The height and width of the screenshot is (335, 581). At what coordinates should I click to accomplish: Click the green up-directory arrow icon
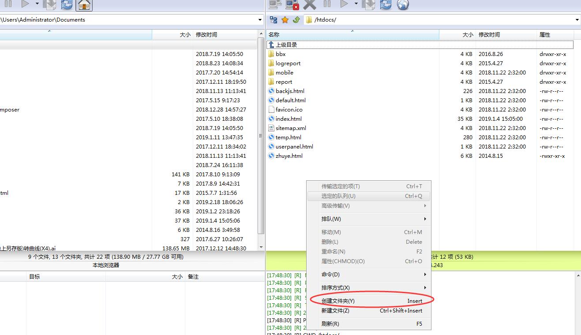tap(296, 20)
